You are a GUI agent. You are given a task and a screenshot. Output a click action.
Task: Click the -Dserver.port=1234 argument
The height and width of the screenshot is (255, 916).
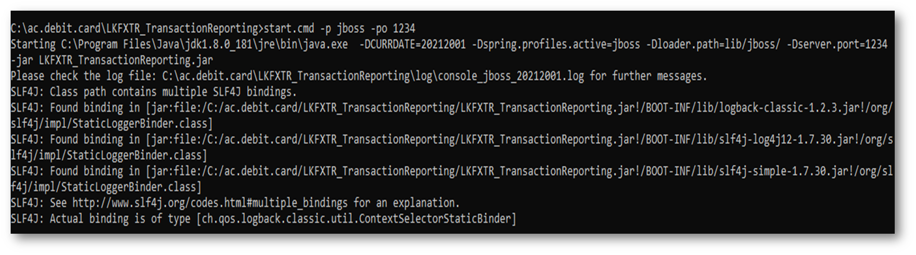click(837, 45)
